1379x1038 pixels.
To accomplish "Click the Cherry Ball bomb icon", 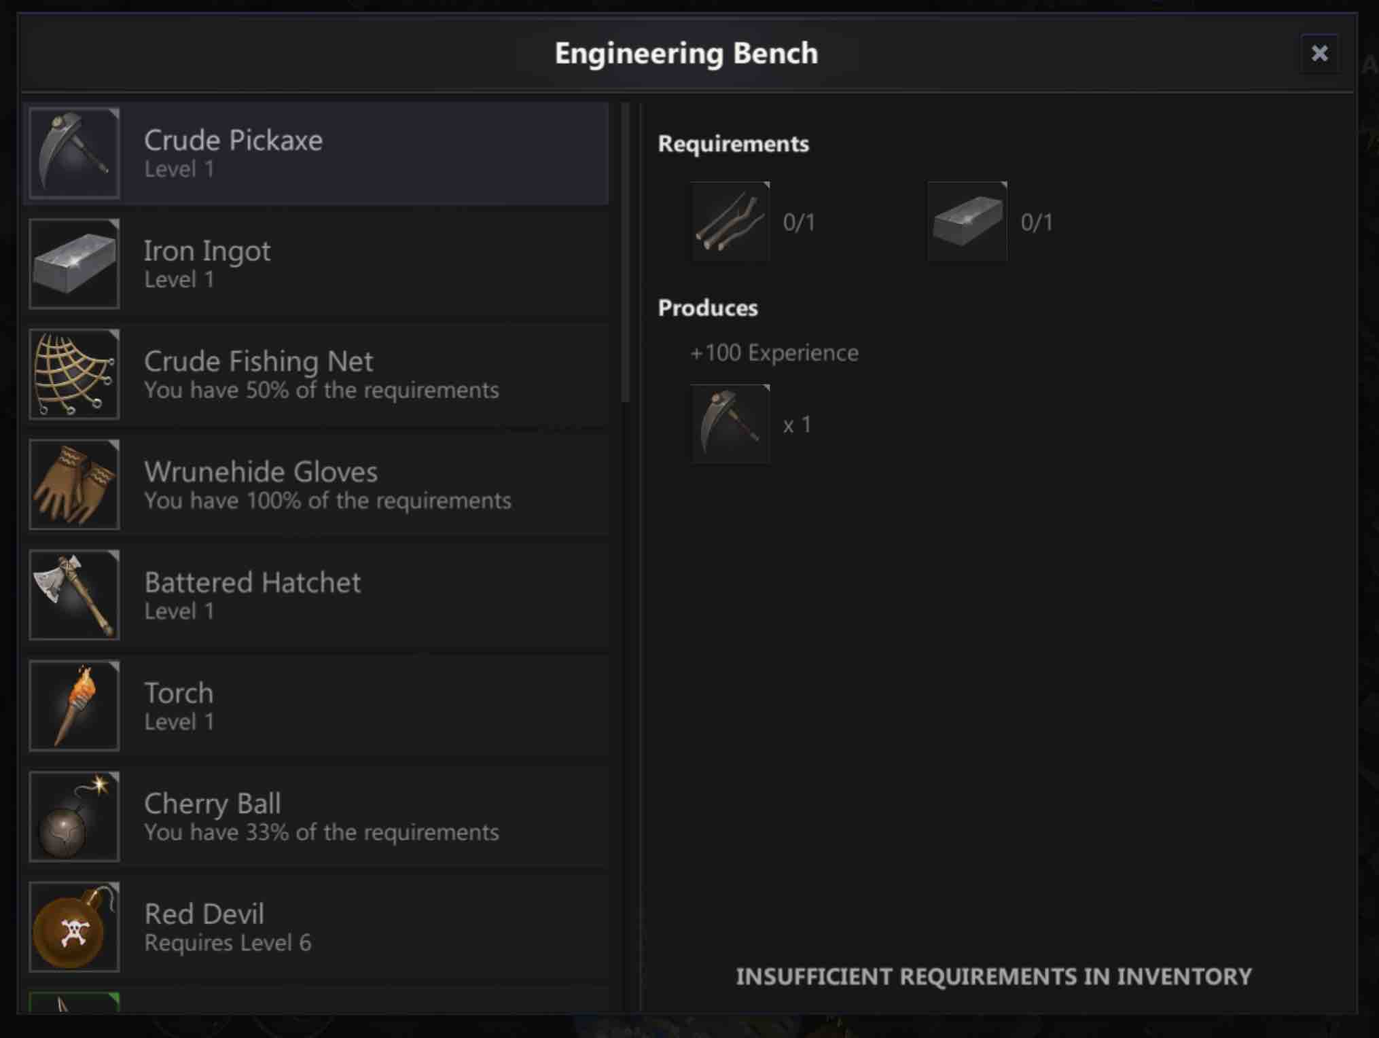I will point(74,817).
